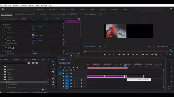Reset the Rotation parameter
The width and height of the screenshot is (174, 97).
[64, 37]
